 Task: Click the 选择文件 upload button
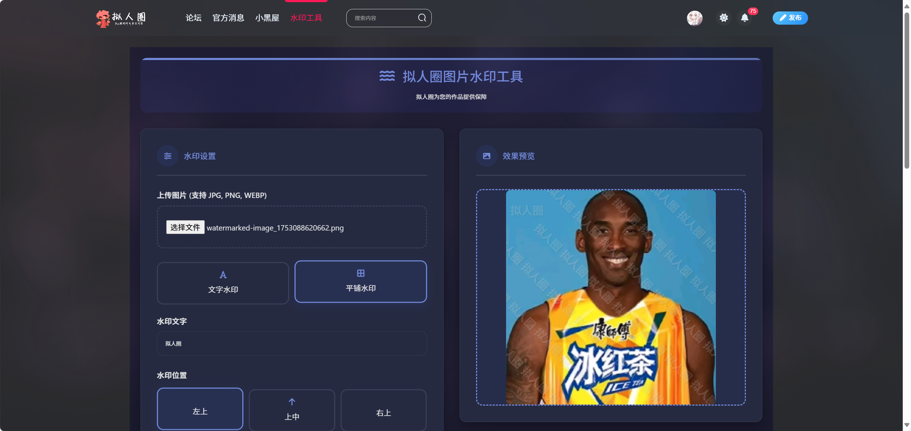click(x=185, y=228)
